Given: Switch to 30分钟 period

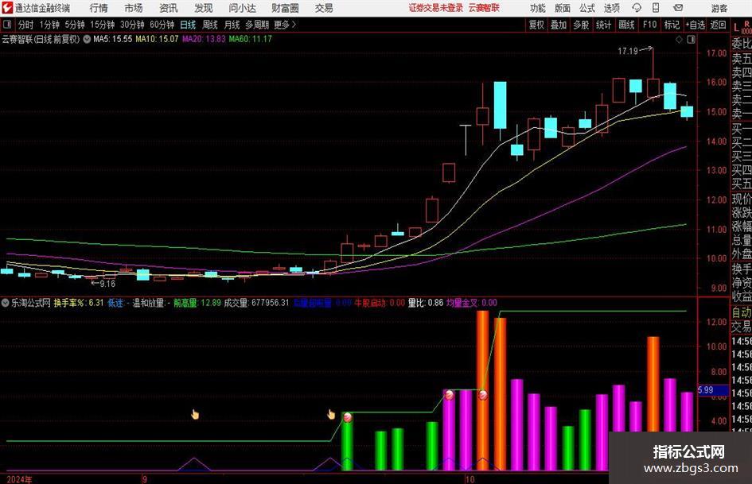Looking at the screenshot, I should [132, 25].
